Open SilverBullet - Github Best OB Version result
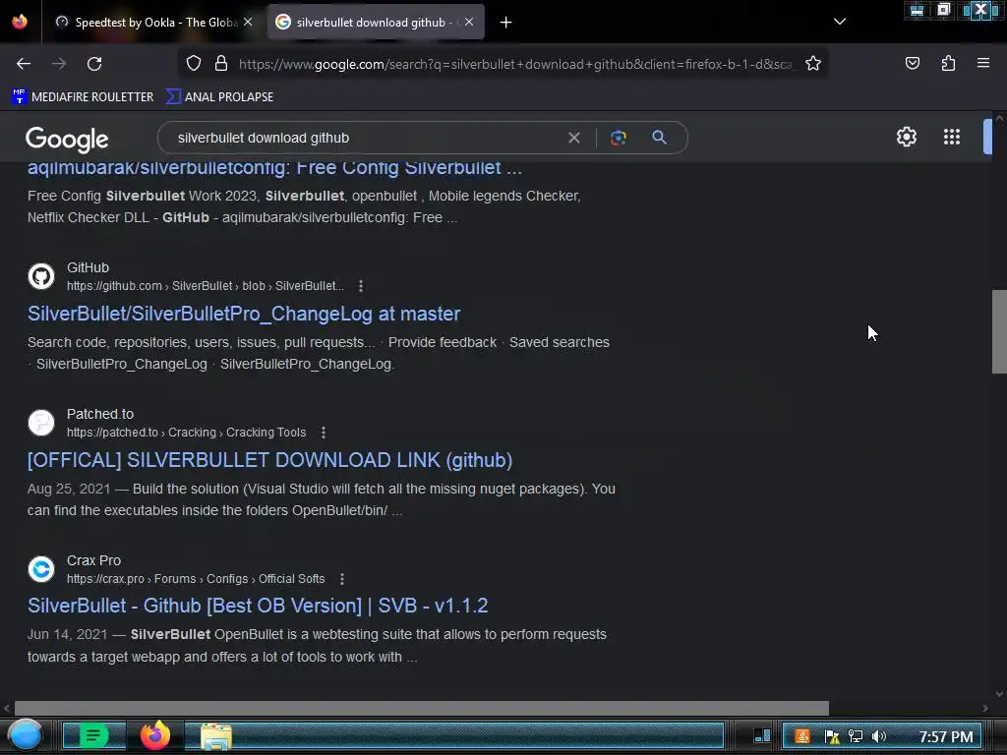The image size is (1007, 755). coord(258,606)
